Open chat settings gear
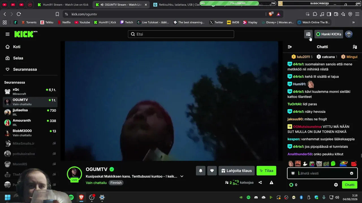The image size is (362, 203). (x=336, y=185)
